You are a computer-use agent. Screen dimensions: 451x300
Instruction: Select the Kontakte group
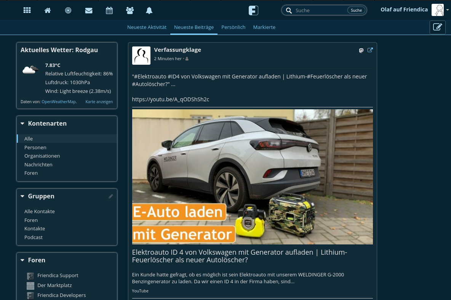pos(35,228)
